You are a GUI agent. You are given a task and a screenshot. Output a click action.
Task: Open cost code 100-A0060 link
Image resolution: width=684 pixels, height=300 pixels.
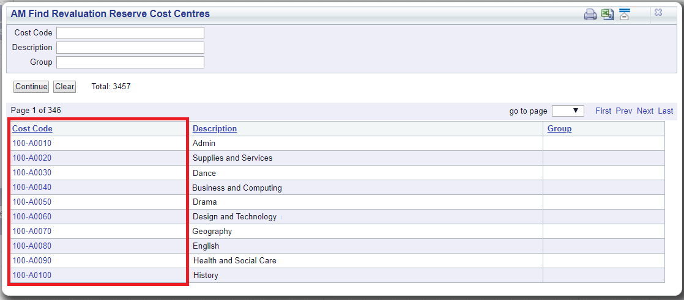(32, 216)
